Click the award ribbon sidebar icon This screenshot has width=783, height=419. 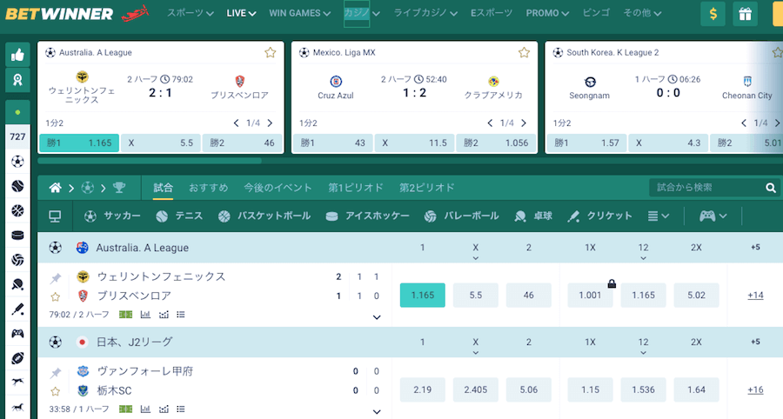click(17, 80)
